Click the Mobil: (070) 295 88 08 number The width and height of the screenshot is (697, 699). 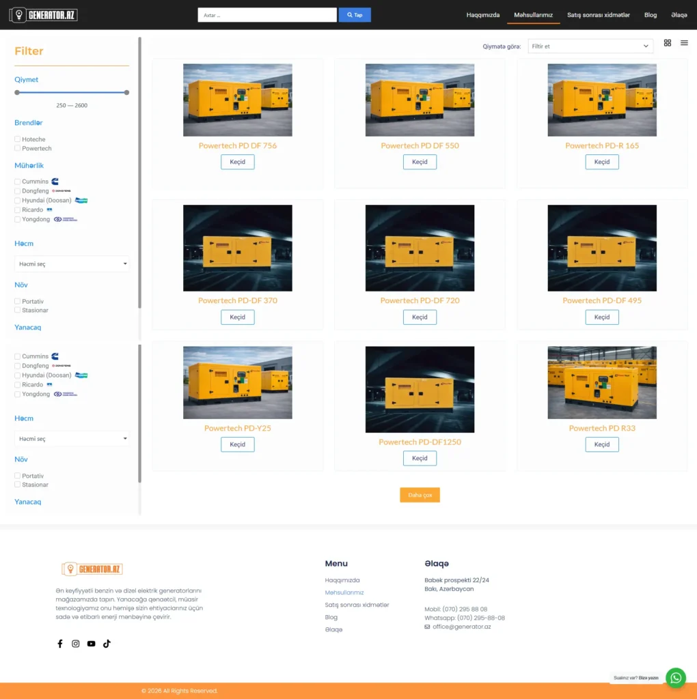[456, 609]
